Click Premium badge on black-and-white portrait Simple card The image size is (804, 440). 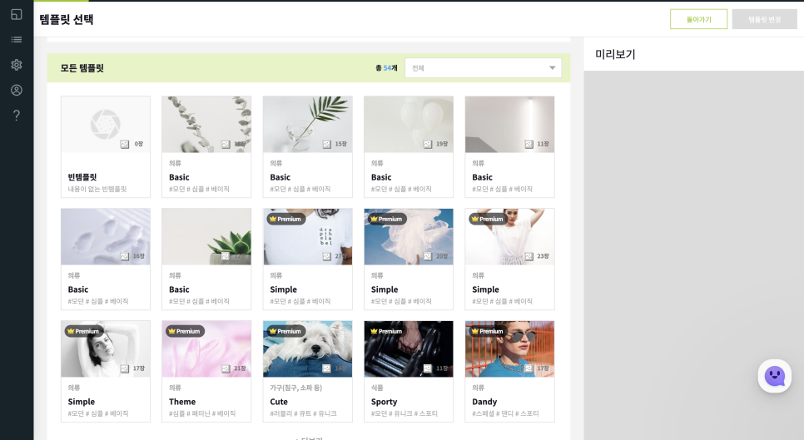(x=83, y=331)
